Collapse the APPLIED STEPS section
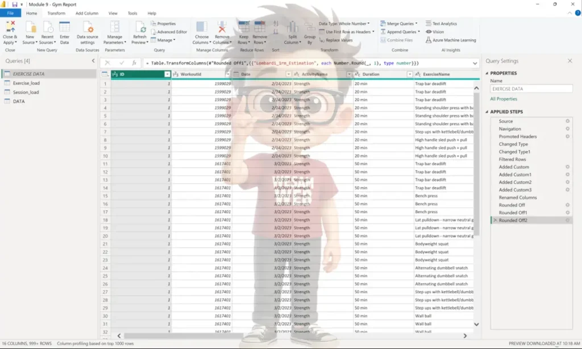 (487, 112)
